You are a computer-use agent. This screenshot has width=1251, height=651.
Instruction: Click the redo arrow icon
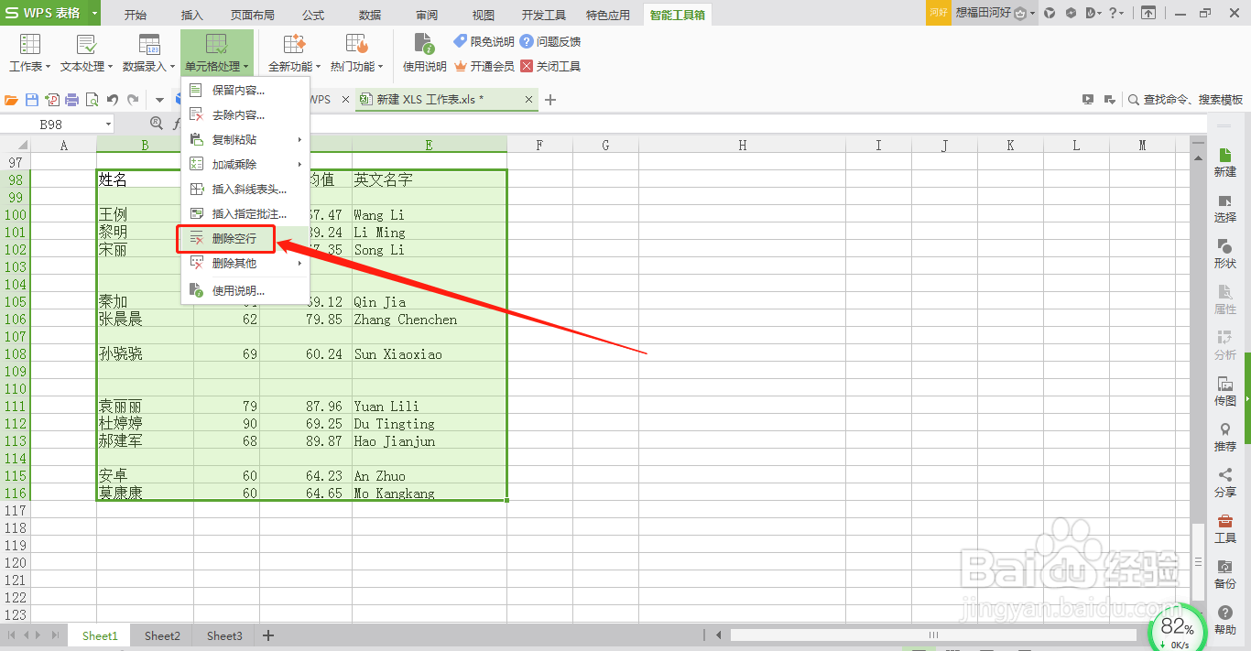click(134, 99)
